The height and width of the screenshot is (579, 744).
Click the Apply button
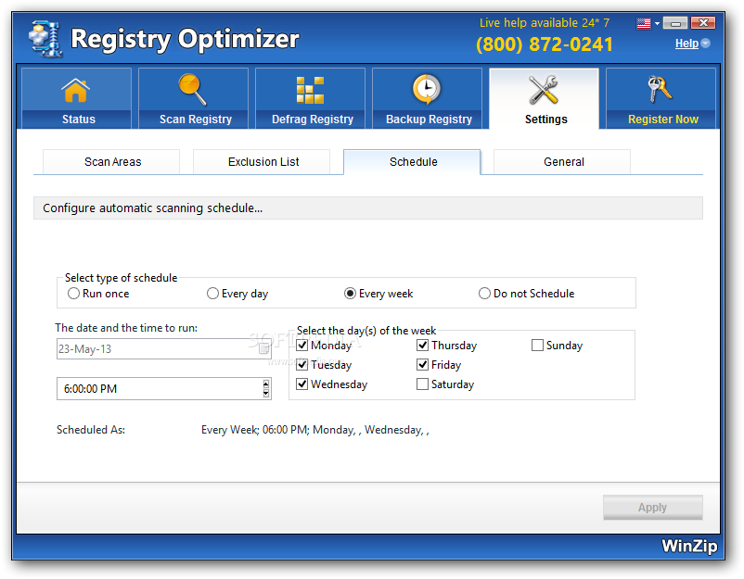(652, 508)
